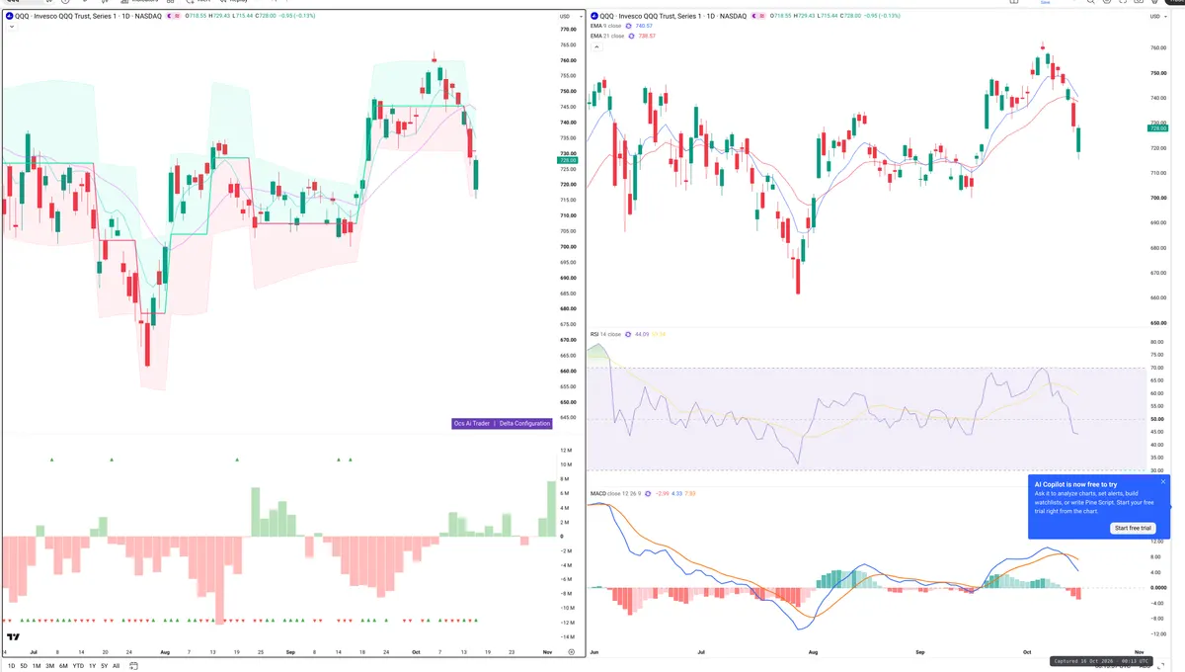
Task: Click 728.00 price label on right axis
Action: click(x=1158, y=128)
